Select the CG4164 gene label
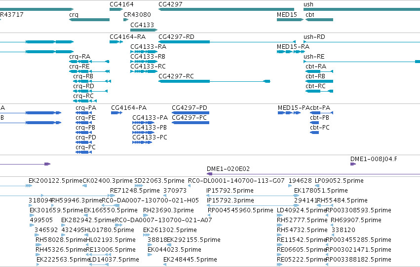The height and width of the screenshot is (267, 420). (121, 4)
